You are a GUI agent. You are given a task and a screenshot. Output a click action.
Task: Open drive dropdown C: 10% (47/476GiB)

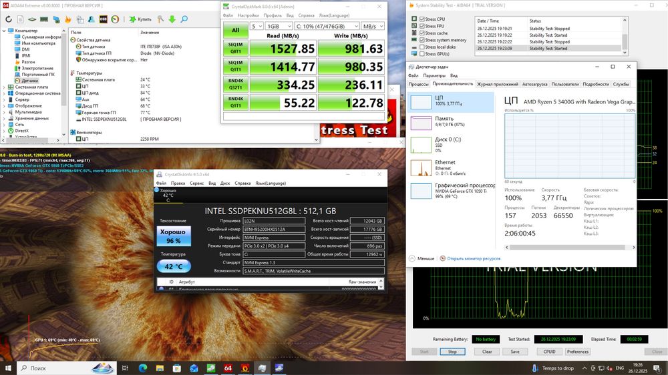327,27
